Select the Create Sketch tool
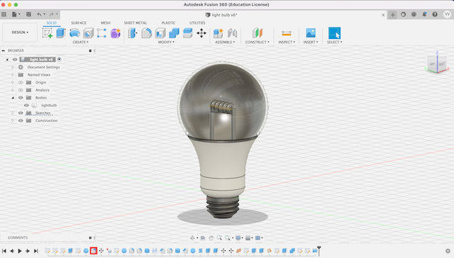 pos(48,33)
